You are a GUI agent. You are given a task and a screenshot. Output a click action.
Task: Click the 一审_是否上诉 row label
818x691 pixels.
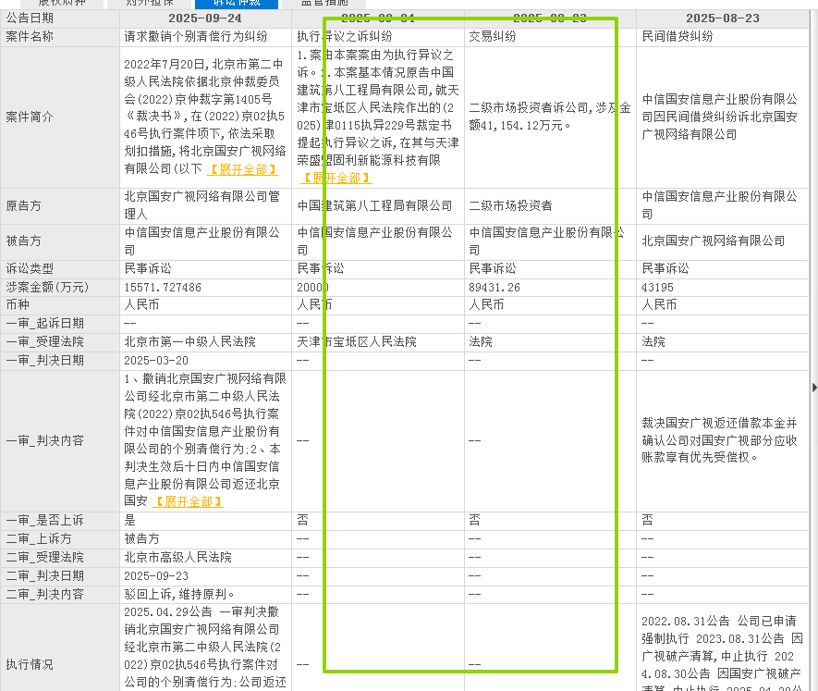pyautogui.click(x=45, y=521)
